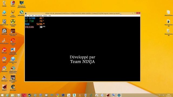Select the DAEMON Tools lightning desktop icon
Image resolution: width=173 pixels, height=97 pixels.
click(x=13, y=60)
